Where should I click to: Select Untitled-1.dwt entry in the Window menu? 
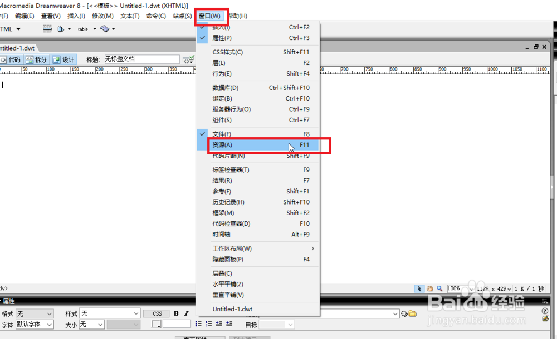pos(258,309)
